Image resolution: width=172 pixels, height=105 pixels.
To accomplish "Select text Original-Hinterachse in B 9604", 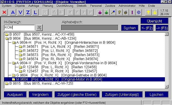I will click(90, 43).
